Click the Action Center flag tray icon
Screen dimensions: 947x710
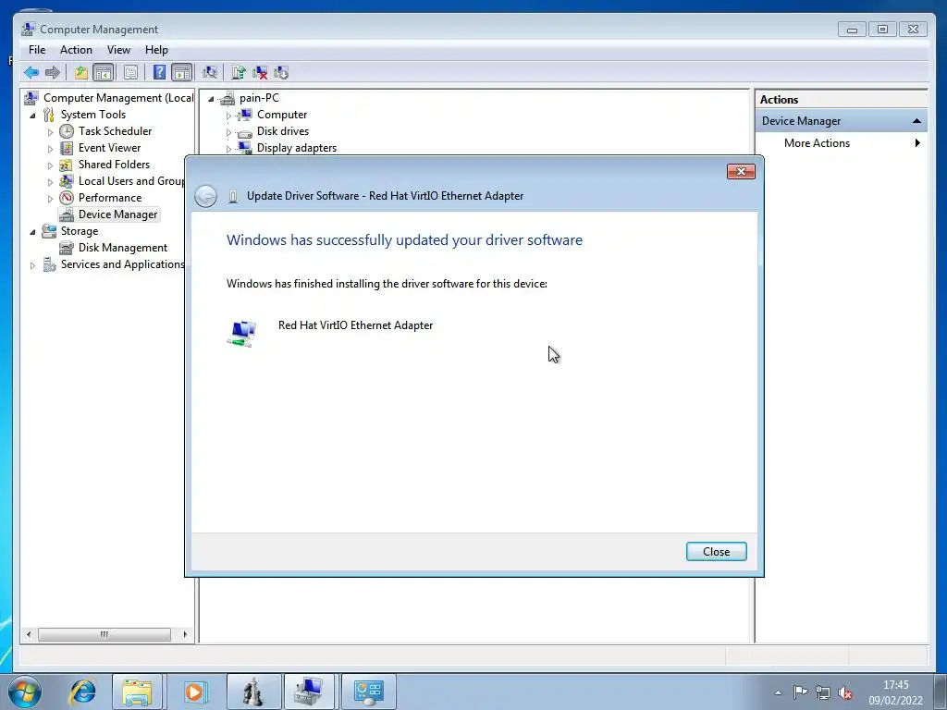pyautogui.click(x=800, y=692)
